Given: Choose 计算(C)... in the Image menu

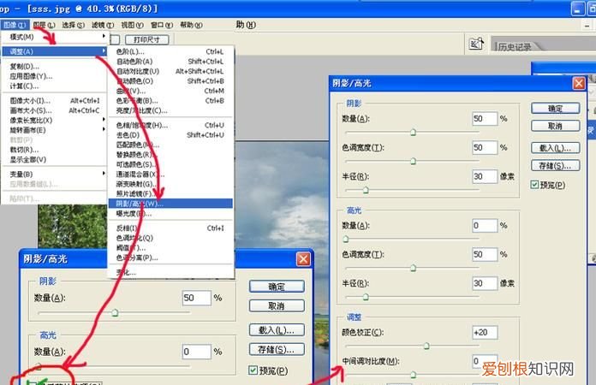Looking at the screenshot, I should pos(54,86).
